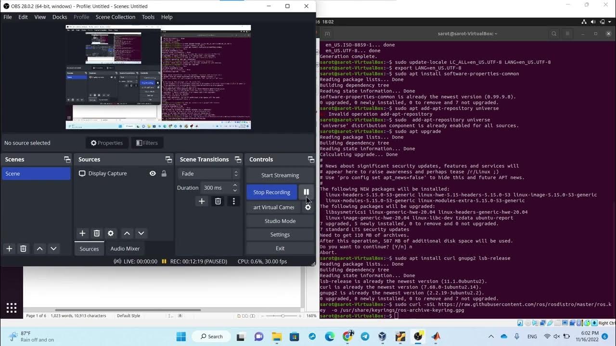
Task: Click volume icon in Ubuntu top bar
Action: point(593,22)
